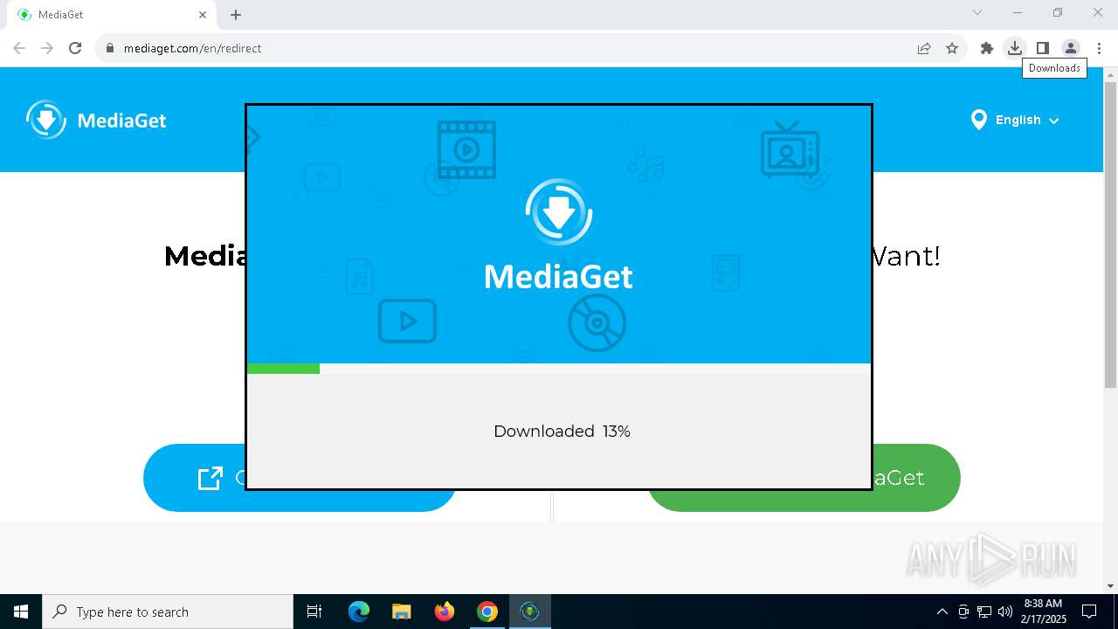Open the tab search chevron in the title bar
The image size is (1118, 629).
tap(977, 12)
